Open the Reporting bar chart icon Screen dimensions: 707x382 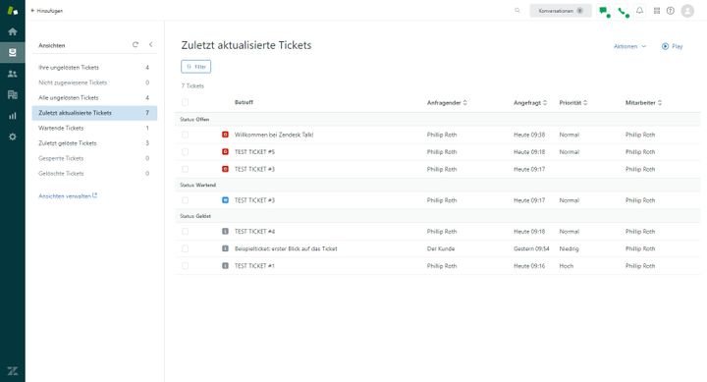(x=13, y=116)
